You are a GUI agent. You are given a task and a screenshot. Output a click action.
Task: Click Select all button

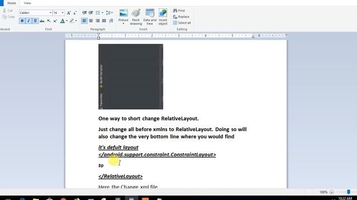click(x=182, y=23)
